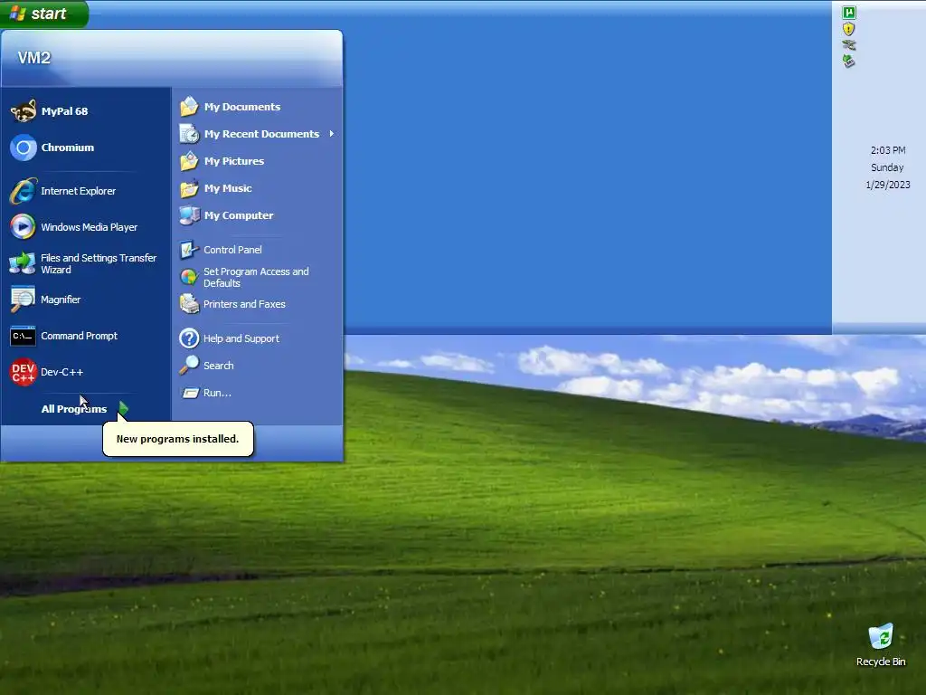
Task: Click the network connection tray icon
Action: [x=848, y=45]
